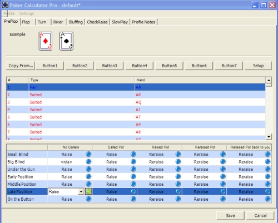This screenshot has height=223, width=278.
Task: Click blue icon for Under the Gun No Callers
Action: pos(88,169)
